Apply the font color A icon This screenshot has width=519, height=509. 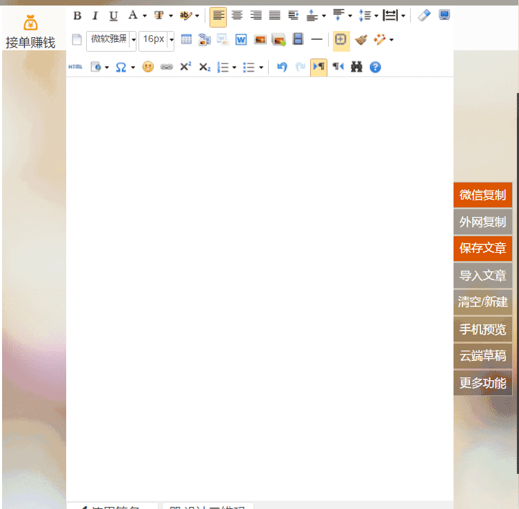[x=133, y=15]
